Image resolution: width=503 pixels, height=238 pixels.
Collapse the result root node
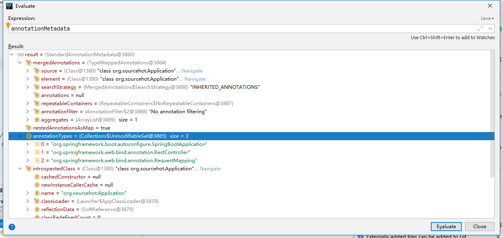point(12,55)
